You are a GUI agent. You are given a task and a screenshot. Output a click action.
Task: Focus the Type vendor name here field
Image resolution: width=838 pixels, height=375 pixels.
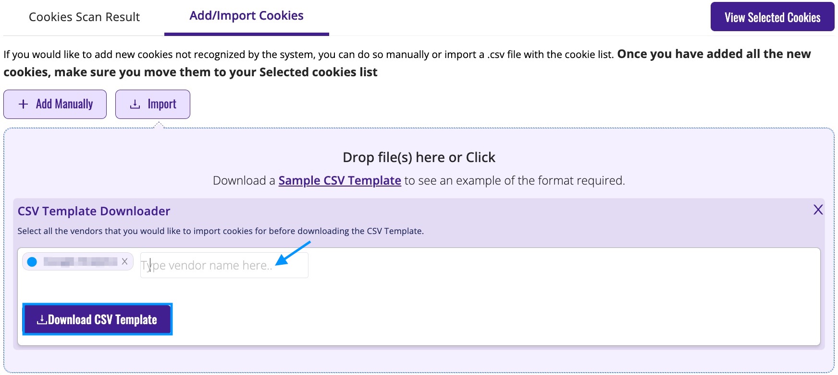tap(224, 265)
